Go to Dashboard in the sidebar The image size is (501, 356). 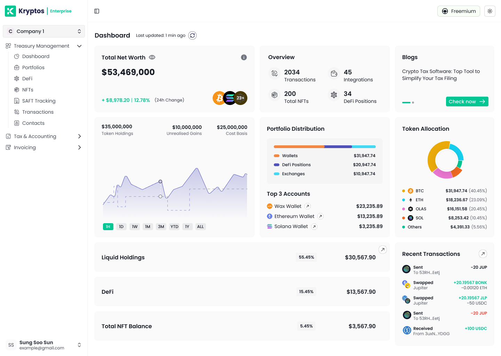coord(36,56)
